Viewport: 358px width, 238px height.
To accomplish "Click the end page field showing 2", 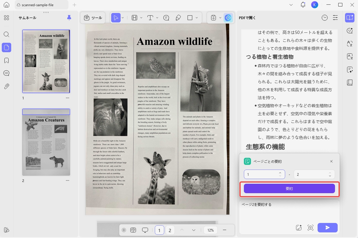I will coord(314,174).
